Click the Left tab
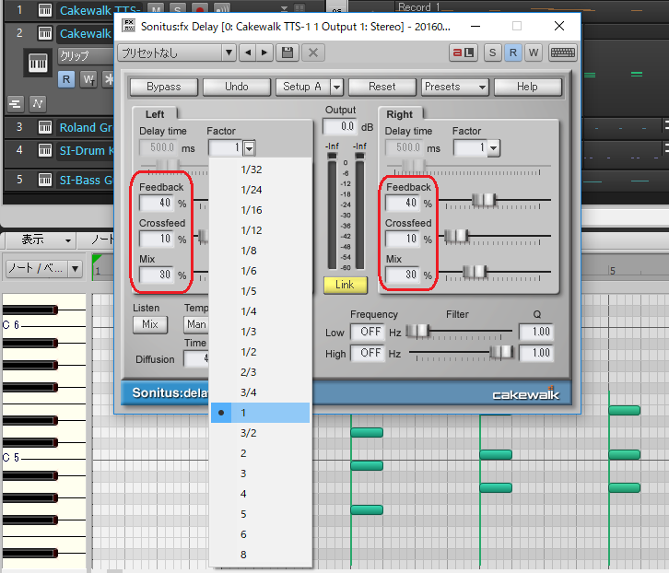Screen dimensions: 669x573 tap(155, 114)
